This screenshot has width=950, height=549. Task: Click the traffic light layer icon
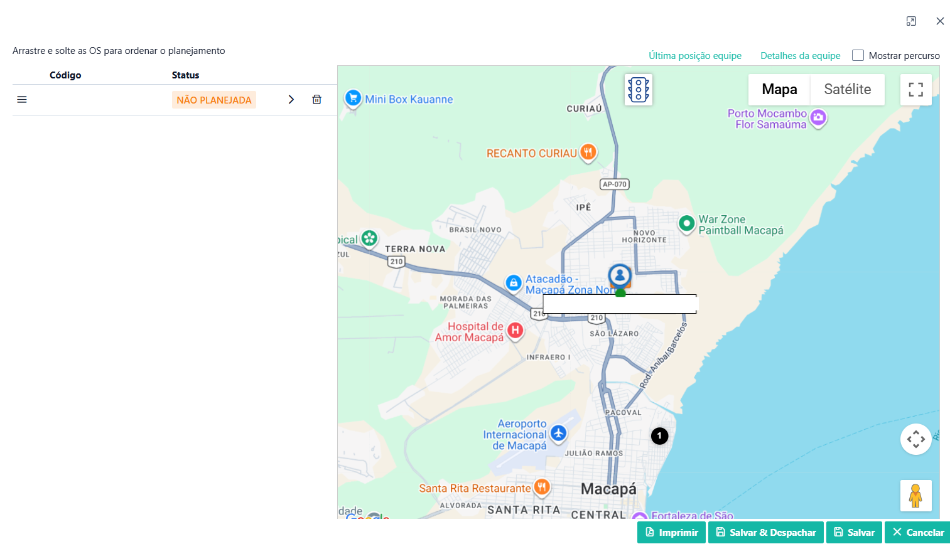(x=638, y=90)
